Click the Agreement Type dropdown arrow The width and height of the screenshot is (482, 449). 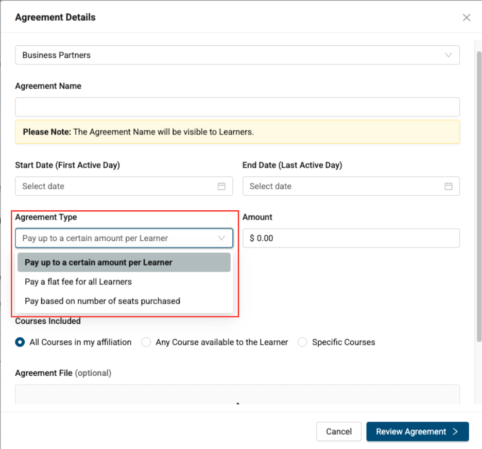221,238
